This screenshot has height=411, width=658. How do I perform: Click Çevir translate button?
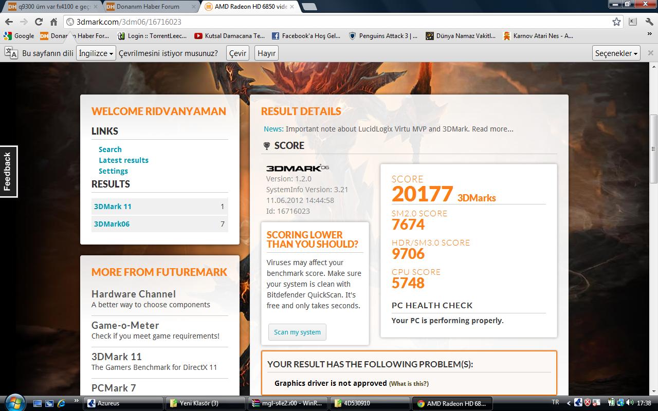tap(237, 53)
